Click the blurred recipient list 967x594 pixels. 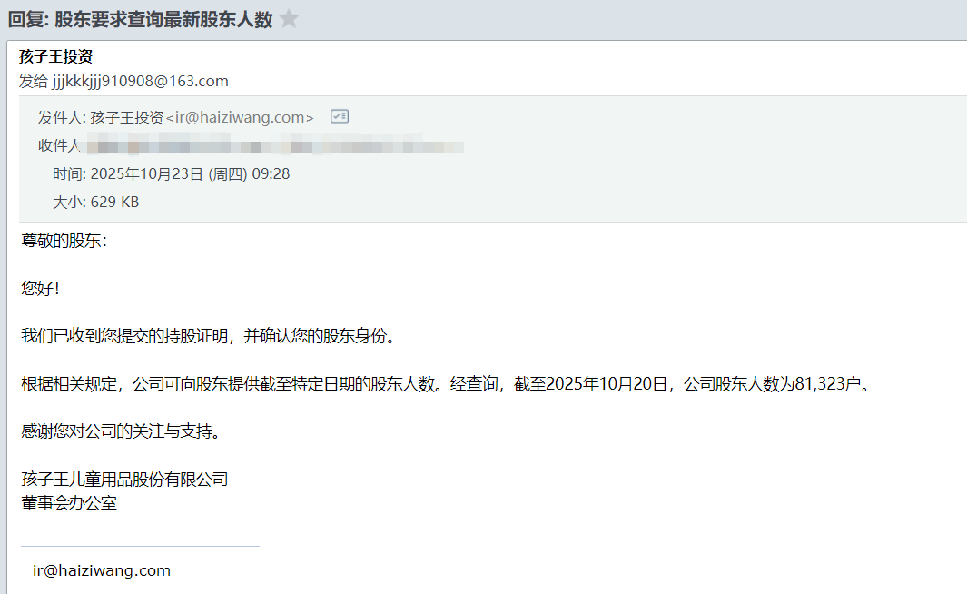point(275,145)
